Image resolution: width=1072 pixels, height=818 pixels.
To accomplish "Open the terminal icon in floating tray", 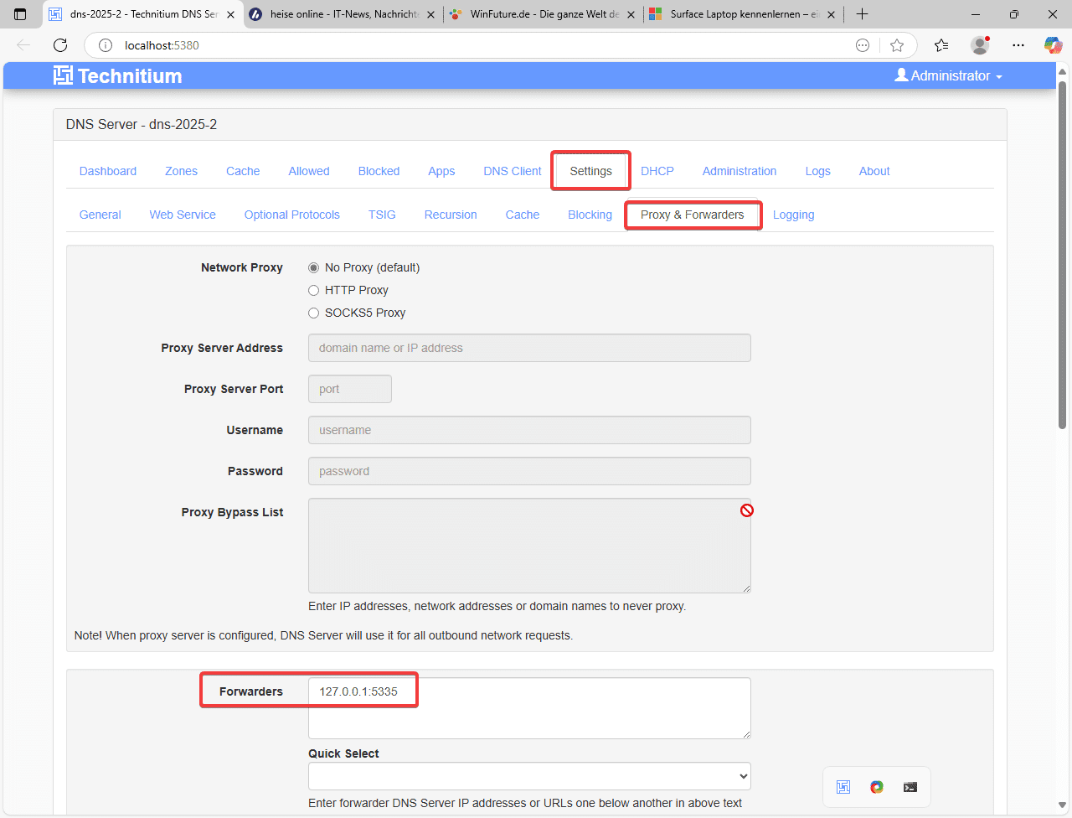I will [910, 787].
